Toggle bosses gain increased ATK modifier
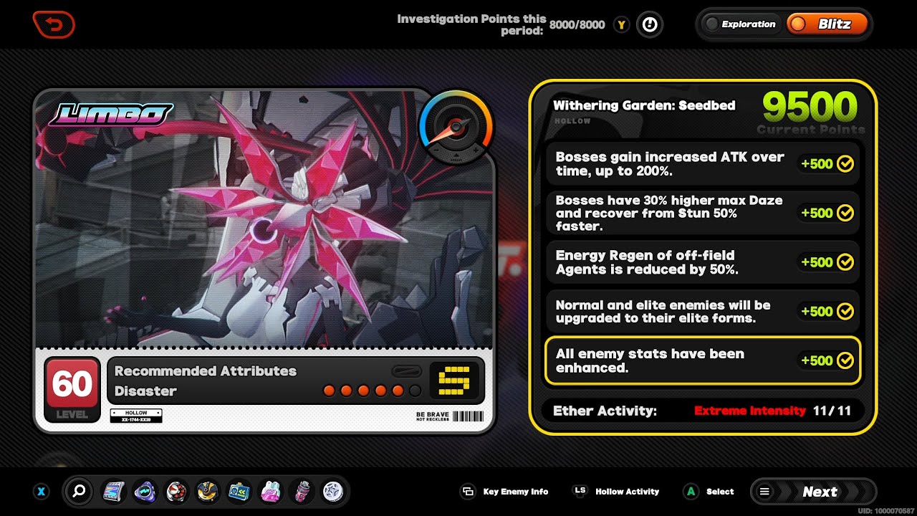The image size is (917, 516). 702,163
